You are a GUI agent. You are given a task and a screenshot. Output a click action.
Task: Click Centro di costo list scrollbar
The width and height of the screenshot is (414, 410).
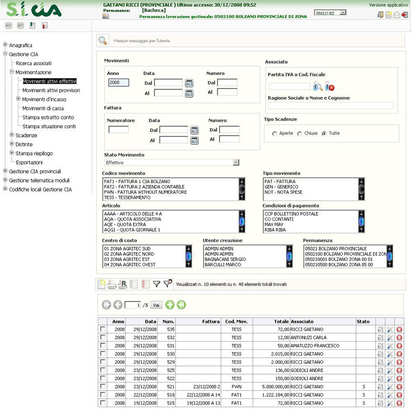click(x=189, y=257)
